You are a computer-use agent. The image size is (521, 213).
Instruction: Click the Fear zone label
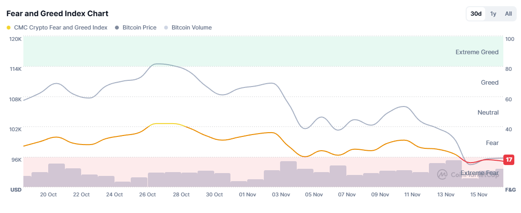(492, 143)
